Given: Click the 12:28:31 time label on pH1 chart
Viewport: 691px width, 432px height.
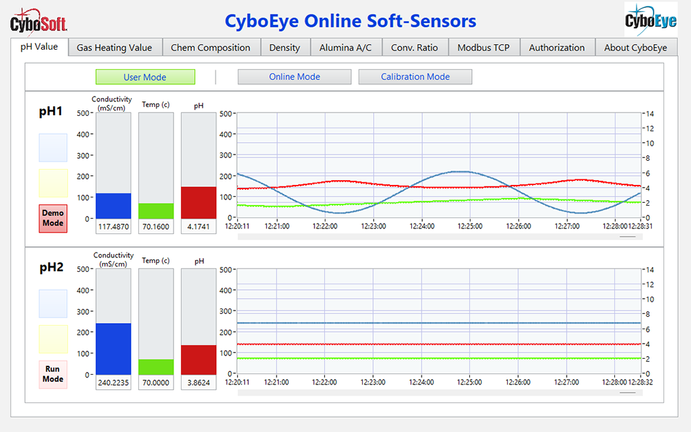Looking at the screenshot, I should 641,226.
